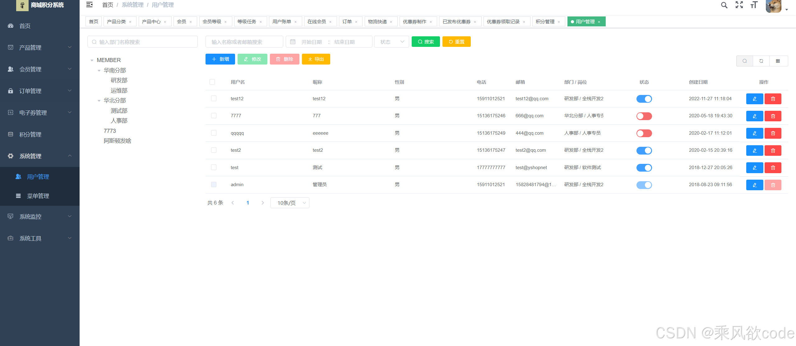Click the table refresh icon button

tap(761, 61)
